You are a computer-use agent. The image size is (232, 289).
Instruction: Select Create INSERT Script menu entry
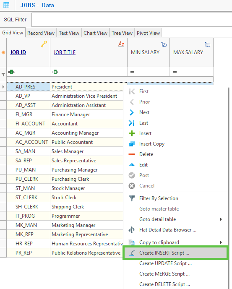pos(175,253)
